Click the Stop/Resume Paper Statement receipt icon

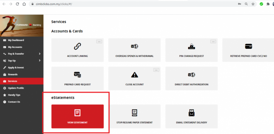point(134,113)
